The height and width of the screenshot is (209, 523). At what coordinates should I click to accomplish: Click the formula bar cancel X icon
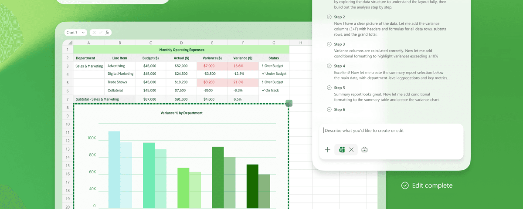pos(94,33)
